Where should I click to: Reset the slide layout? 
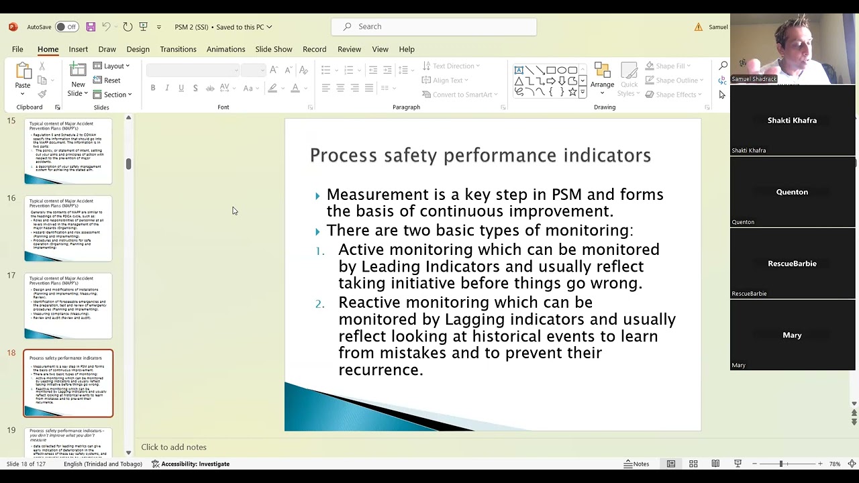[107, 80]
